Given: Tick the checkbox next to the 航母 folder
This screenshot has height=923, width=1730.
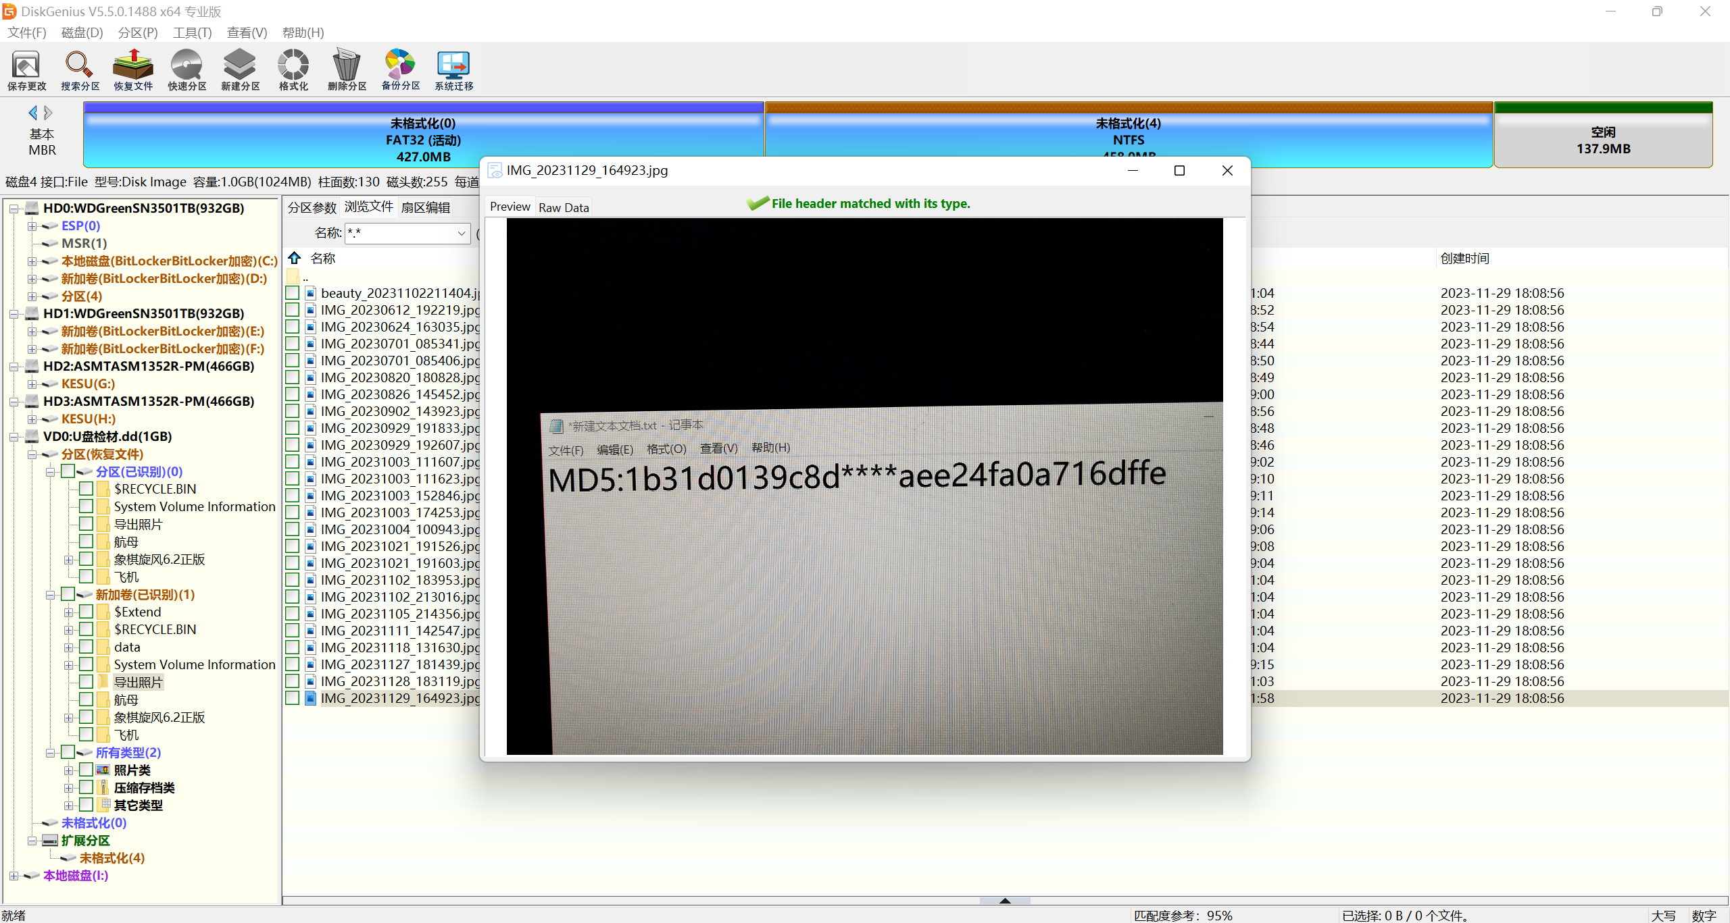Looking at the screenshot, I should tap(86, 542).
